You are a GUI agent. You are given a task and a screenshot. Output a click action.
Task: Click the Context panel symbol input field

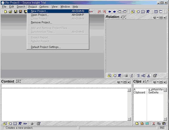click(x=66, y=86)
